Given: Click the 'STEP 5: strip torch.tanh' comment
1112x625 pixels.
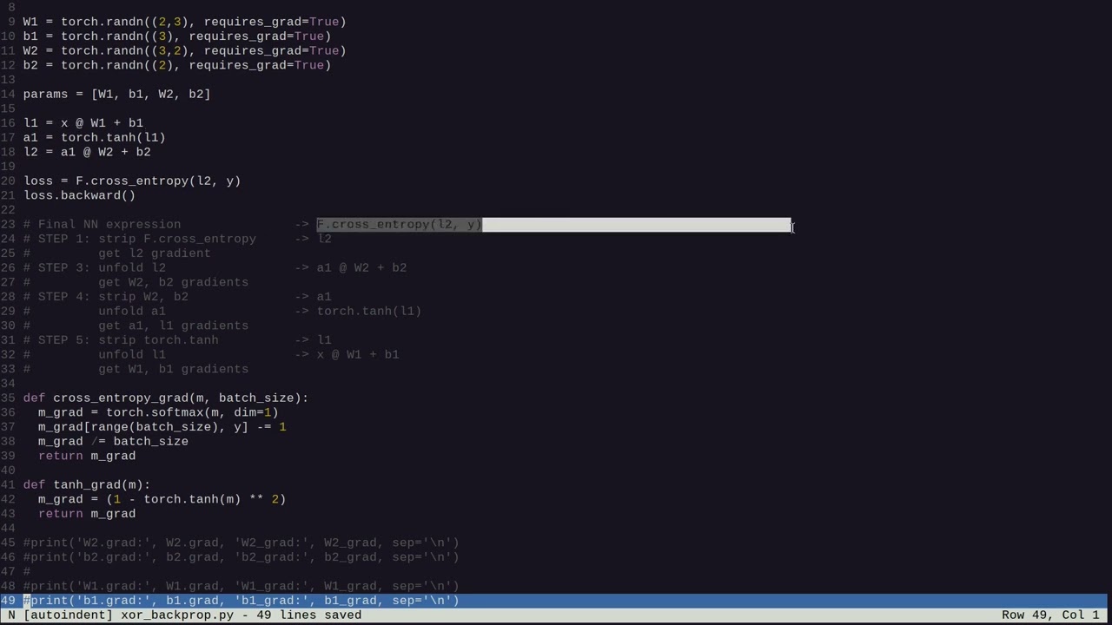Looking at the screenshot, I should [129, 340].
